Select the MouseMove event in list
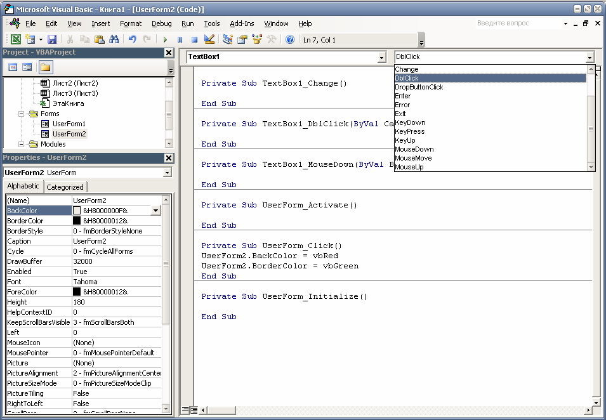 (x=490, y=158)
